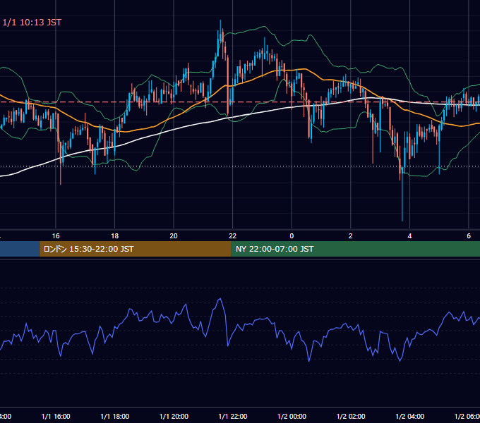
Task: Click the 1/1 16:00 date label
Action: click(x=56, y=416)
